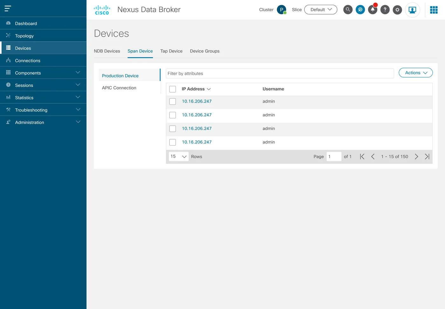Toggle select-all checkbox in table header
445x309 pixels.
pos(173,89)
